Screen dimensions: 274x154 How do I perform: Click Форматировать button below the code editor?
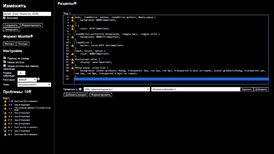point(101,95)
